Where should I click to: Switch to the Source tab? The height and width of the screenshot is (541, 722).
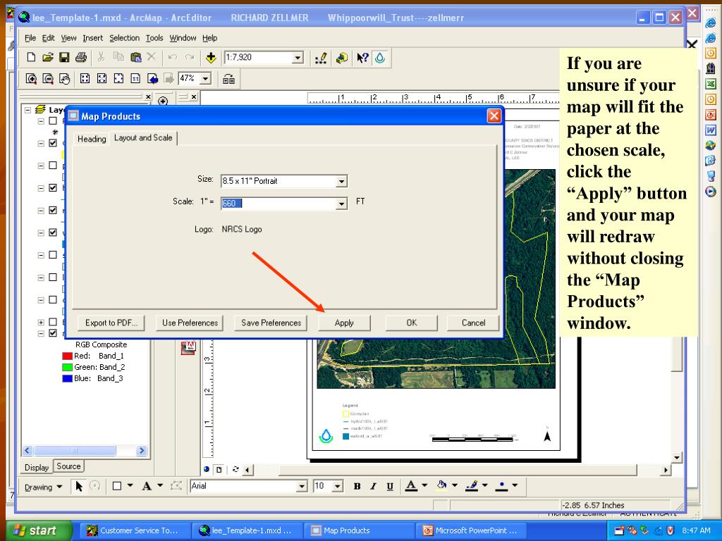click(68, 466)
